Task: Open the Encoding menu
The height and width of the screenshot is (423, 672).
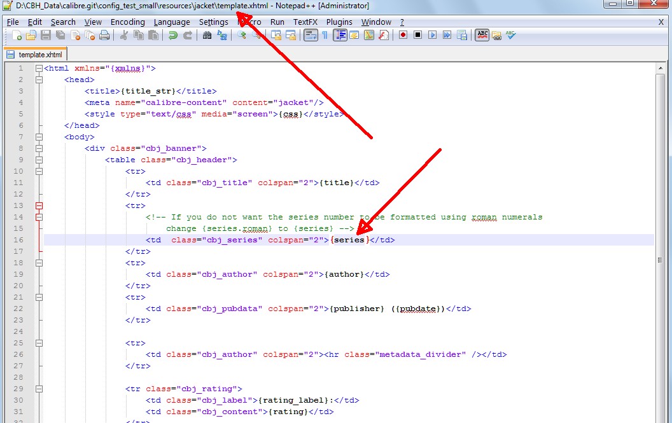Action: click(128, 22)
